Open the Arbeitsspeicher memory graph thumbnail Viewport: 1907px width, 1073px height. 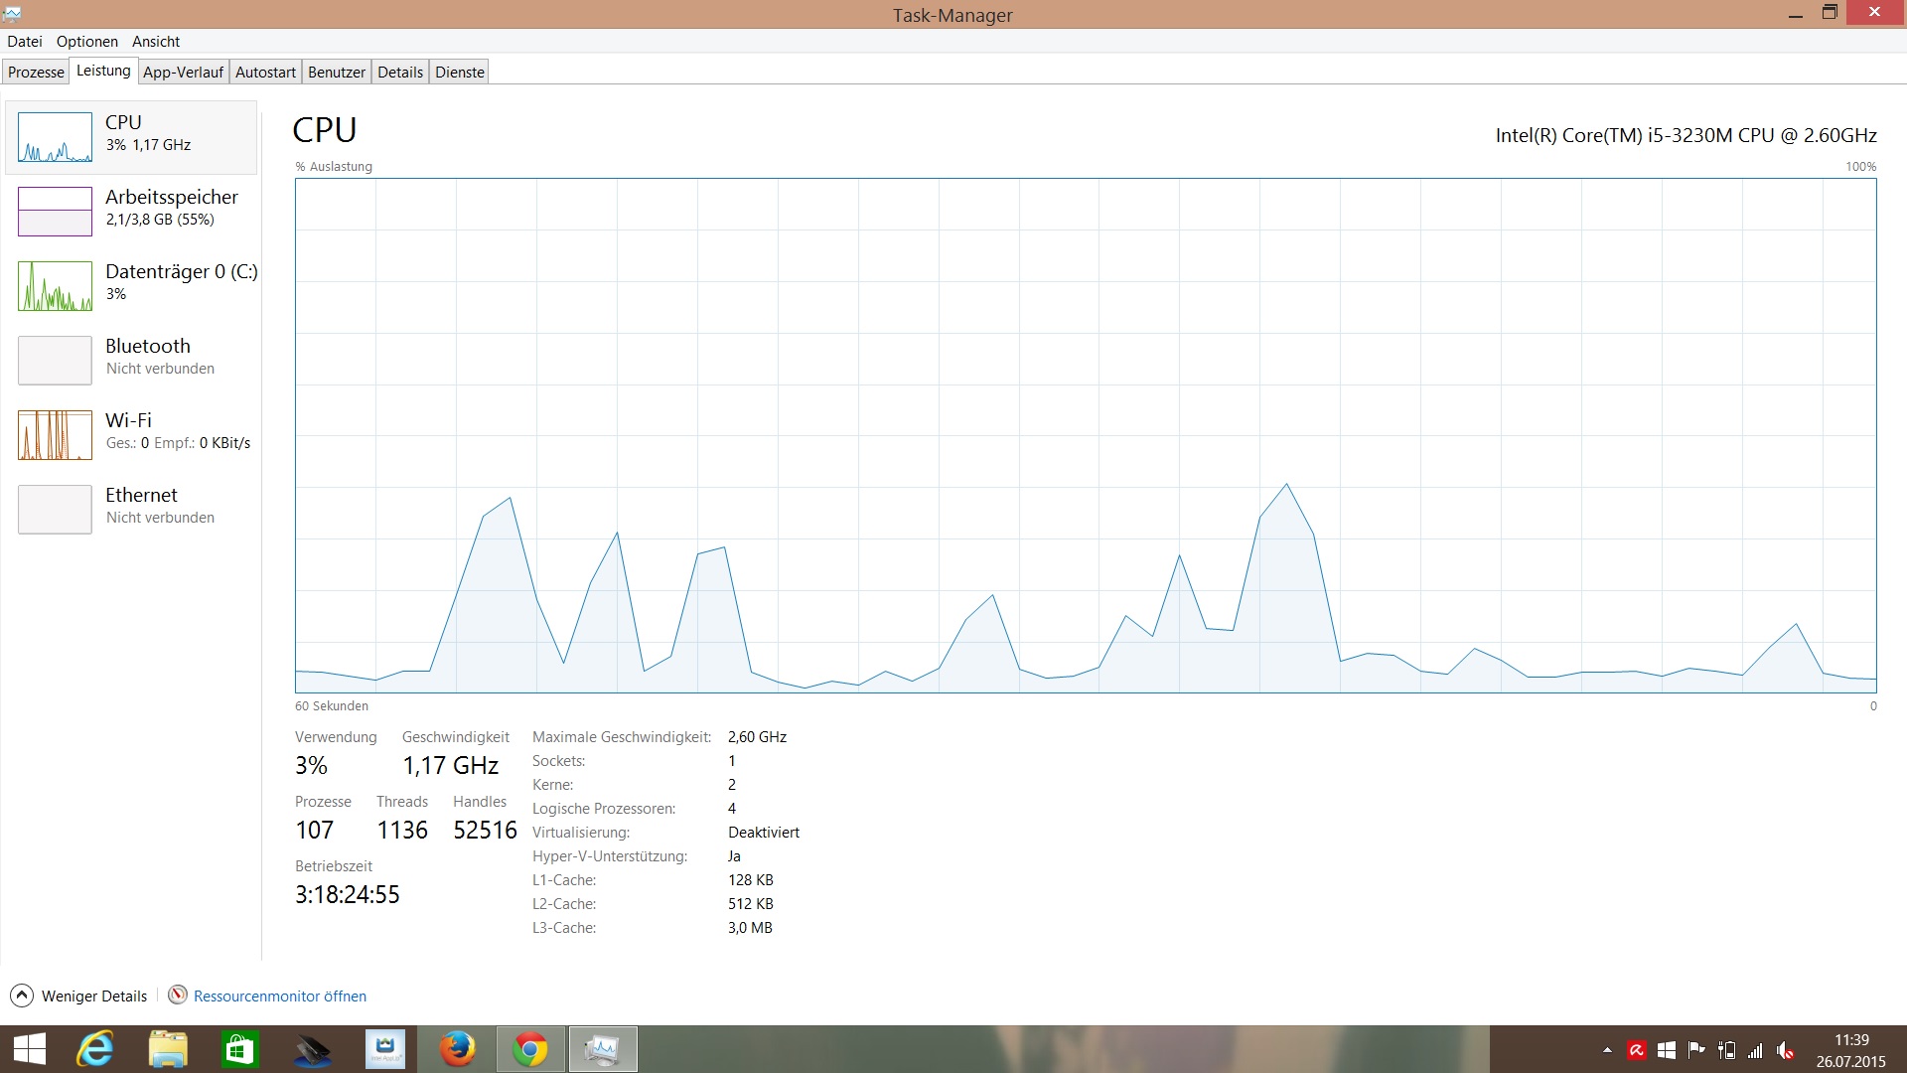[55, 212]
